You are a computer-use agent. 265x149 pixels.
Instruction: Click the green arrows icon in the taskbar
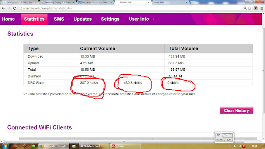tap(34, 146)
